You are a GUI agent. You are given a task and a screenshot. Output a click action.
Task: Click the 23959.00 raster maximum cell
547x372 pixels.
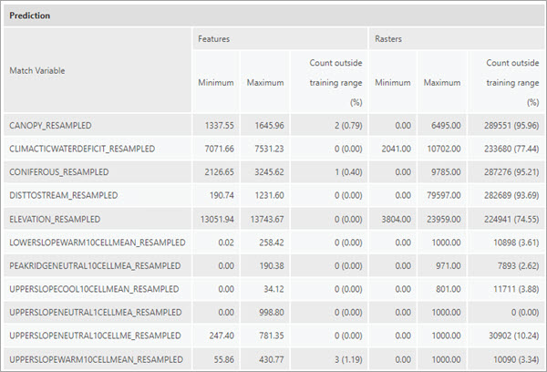click(x=444, y=219)
